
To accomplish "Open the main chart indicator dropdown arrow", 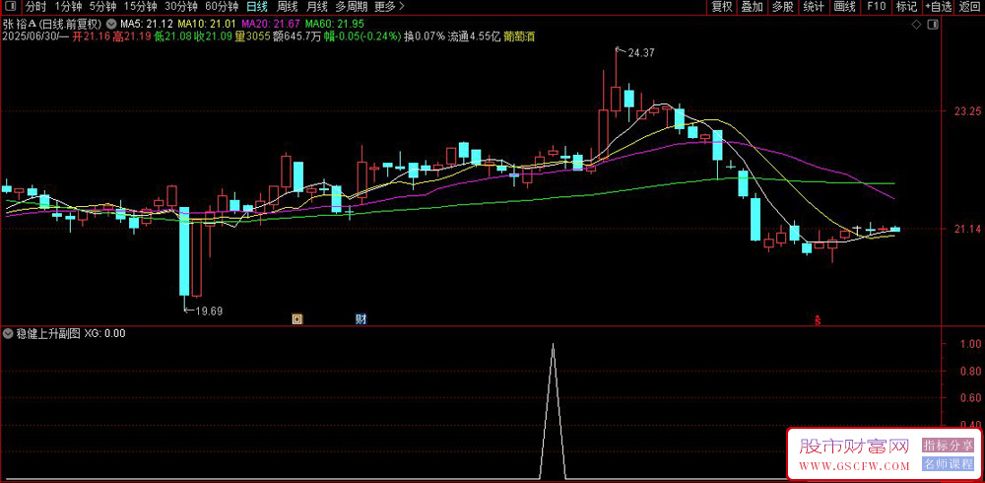I will click(111, 25).
